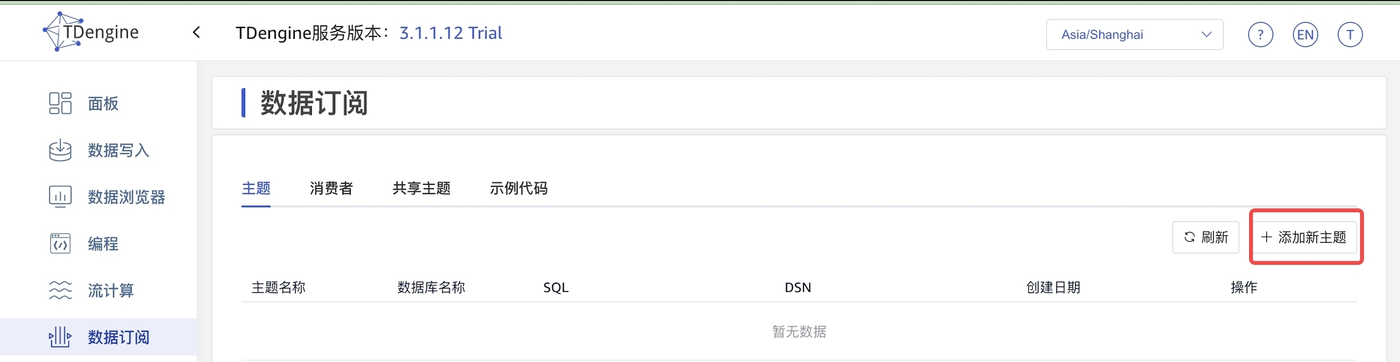Switch to the 消费者 tab
1400x362 pixels.
point(331,189)
